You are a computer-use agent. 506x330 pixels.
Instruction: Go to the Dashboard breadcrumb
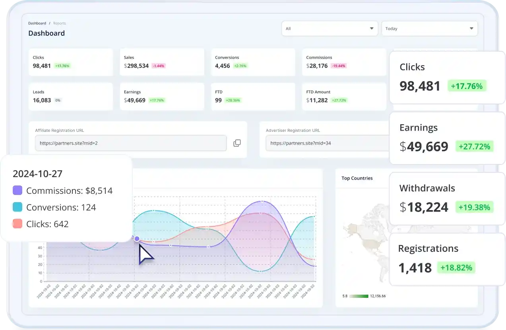37,23
